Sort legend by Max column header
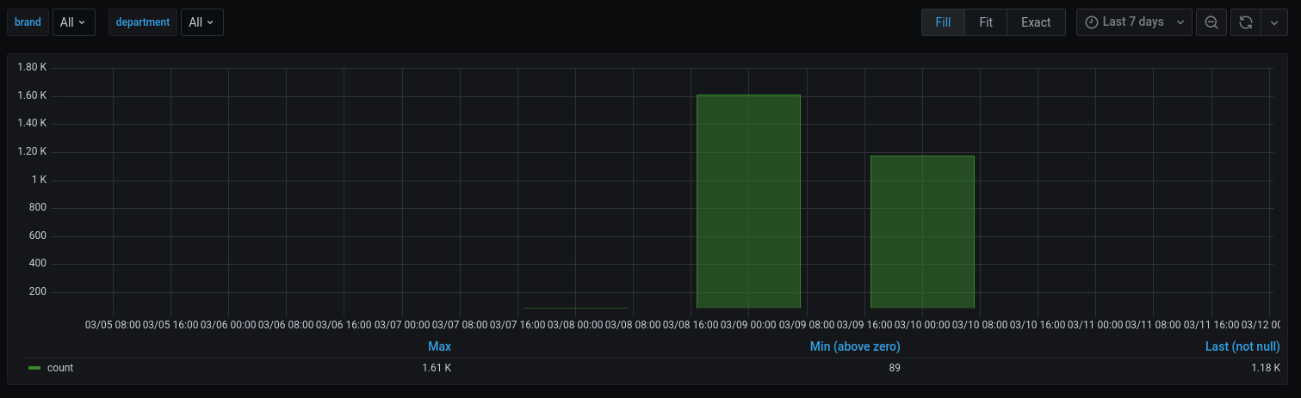The image size is (1301, 398). pos(439,346)
